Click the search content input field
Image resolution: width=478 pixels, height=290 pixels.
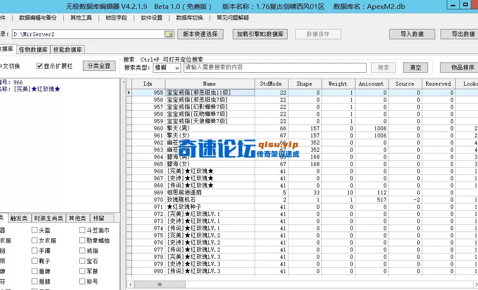point(275,67)
